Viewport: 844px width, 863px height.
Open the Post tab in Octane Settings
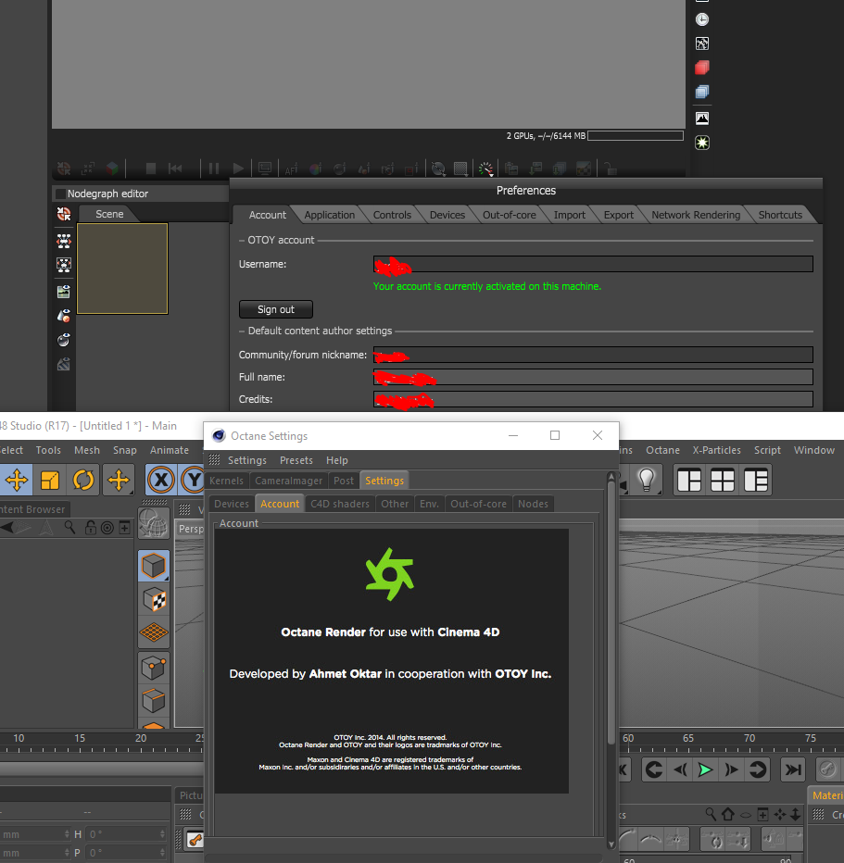point(344,481)
